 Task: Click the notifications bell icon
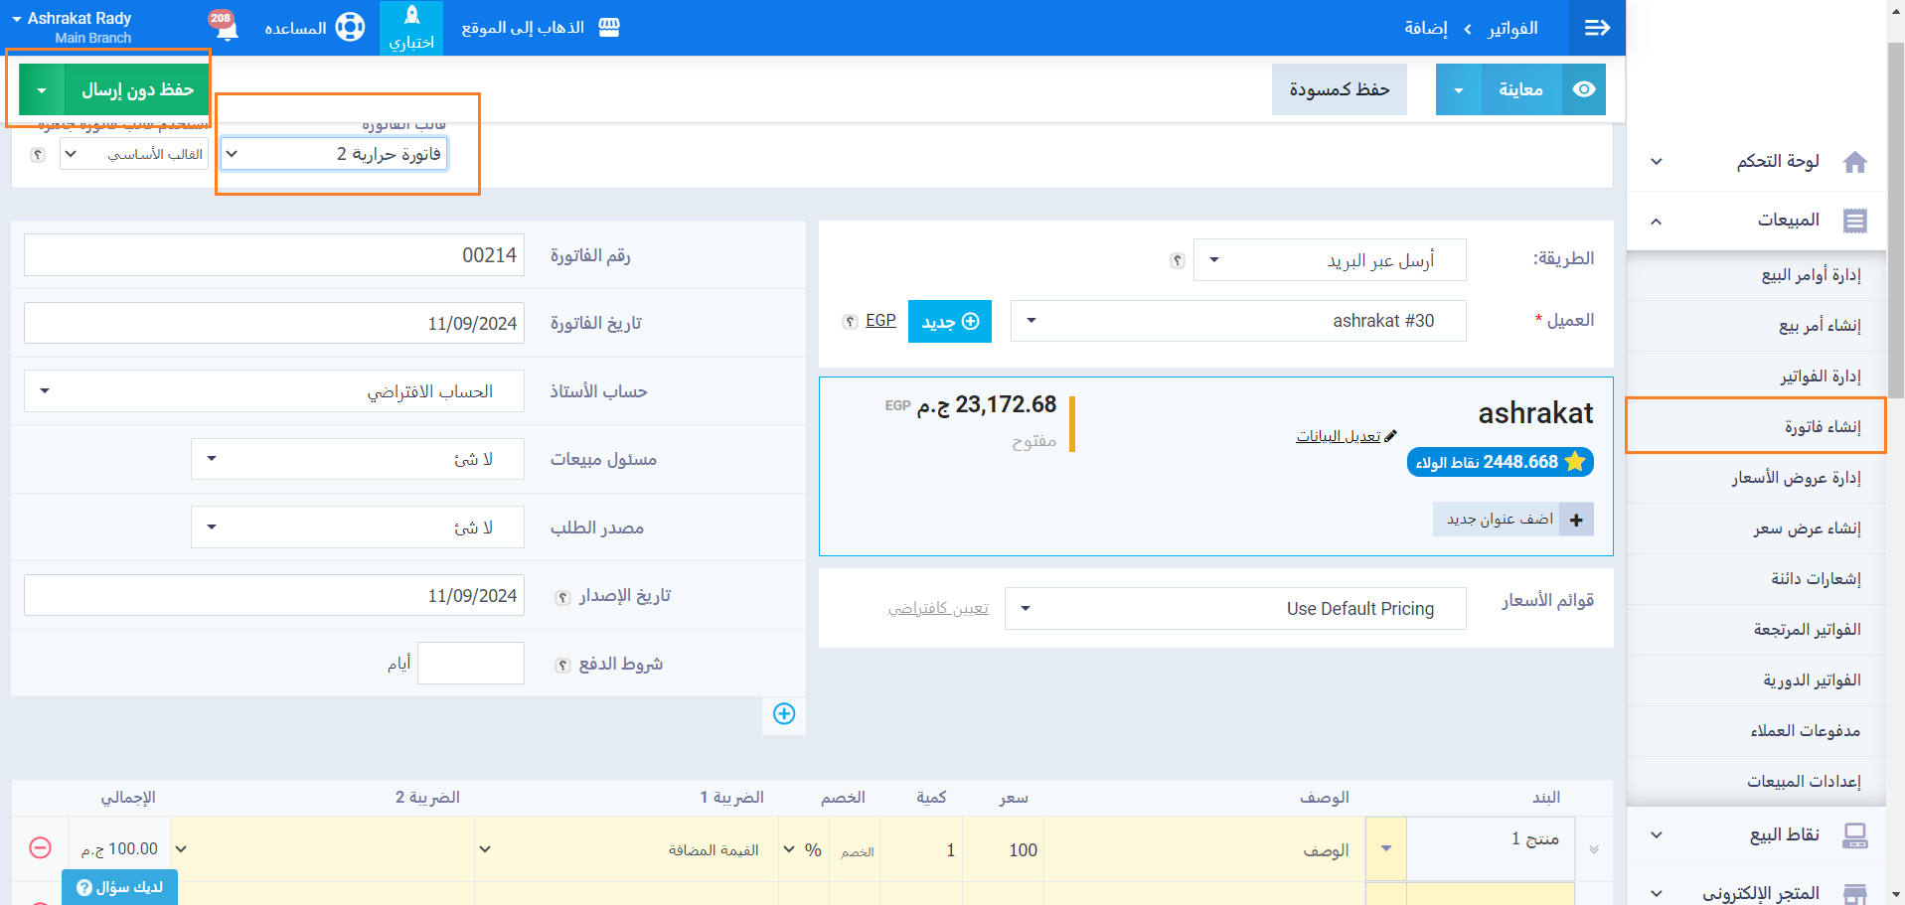[227, 29]
